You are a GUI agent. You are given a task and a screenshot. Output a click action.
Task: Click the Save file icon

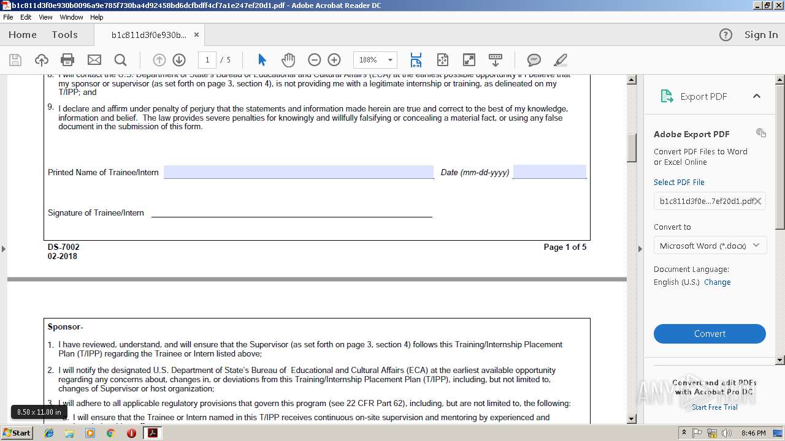tap(15, 60)
